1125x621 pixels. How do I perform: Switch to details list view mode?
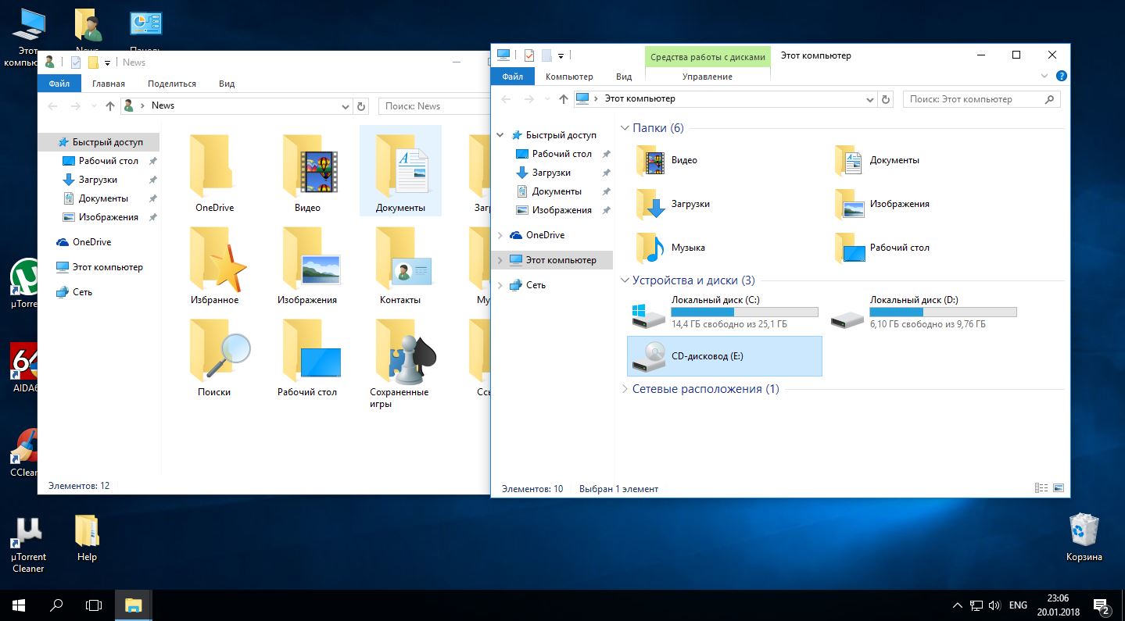1041,488
